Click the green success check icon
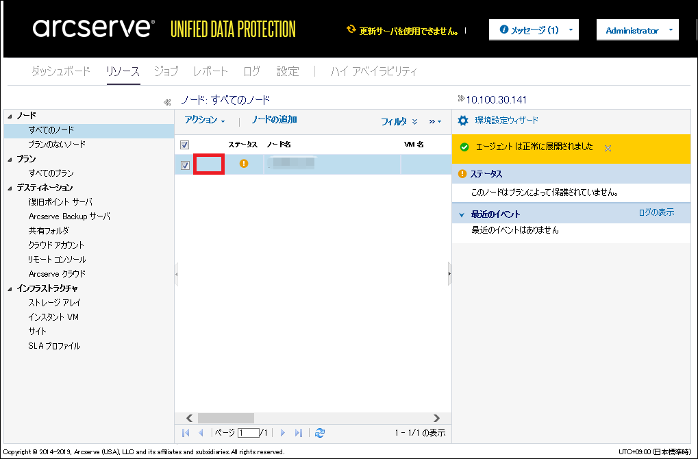698x459 pixels. pyautogui.click(x=464, y=147)
